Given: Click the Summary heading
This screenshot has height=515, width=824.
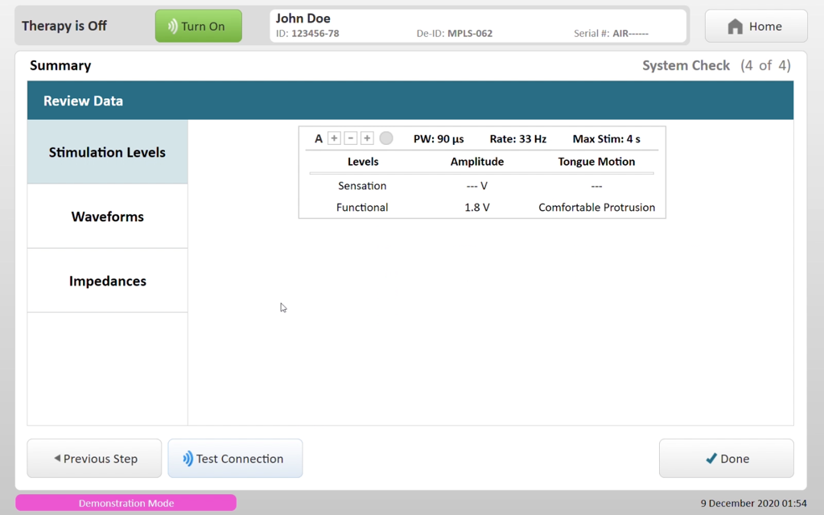Looking at the screenshot, I should (x=60, y=65).
